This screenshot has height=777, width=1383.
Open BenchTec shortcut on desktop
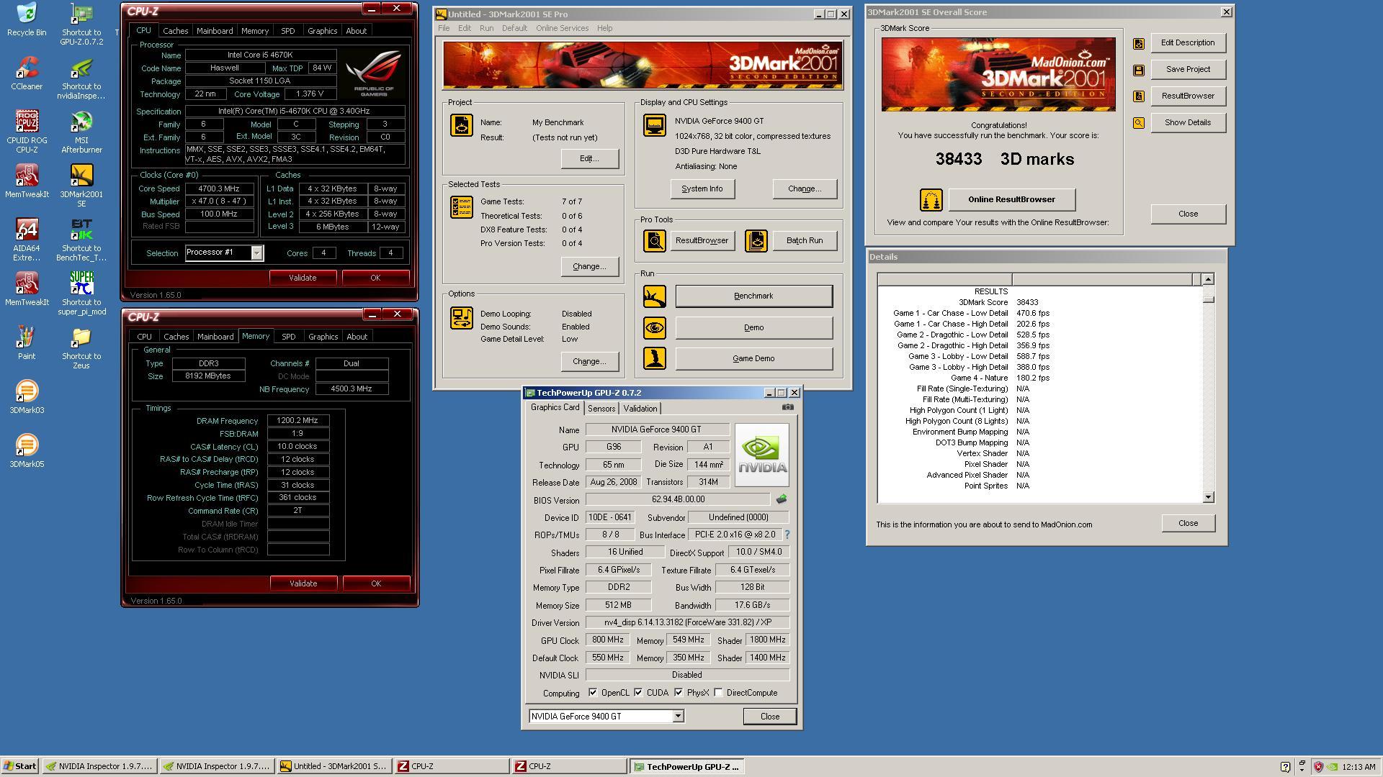click(81, 240)
